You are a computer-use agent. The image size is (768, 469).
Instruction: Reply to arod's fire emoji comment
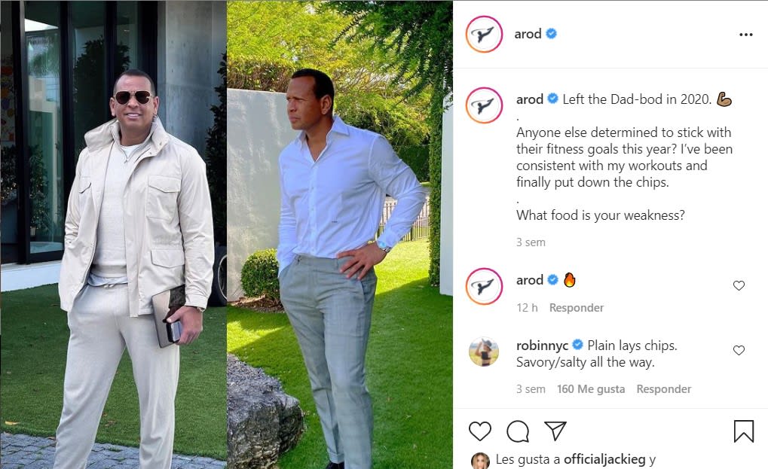[577, 308]
